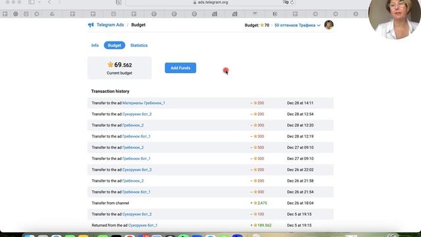Click the "Transfer from channel" transaction text
The height and width of the screenshot is (237, 421).
(x=111, y=203)
